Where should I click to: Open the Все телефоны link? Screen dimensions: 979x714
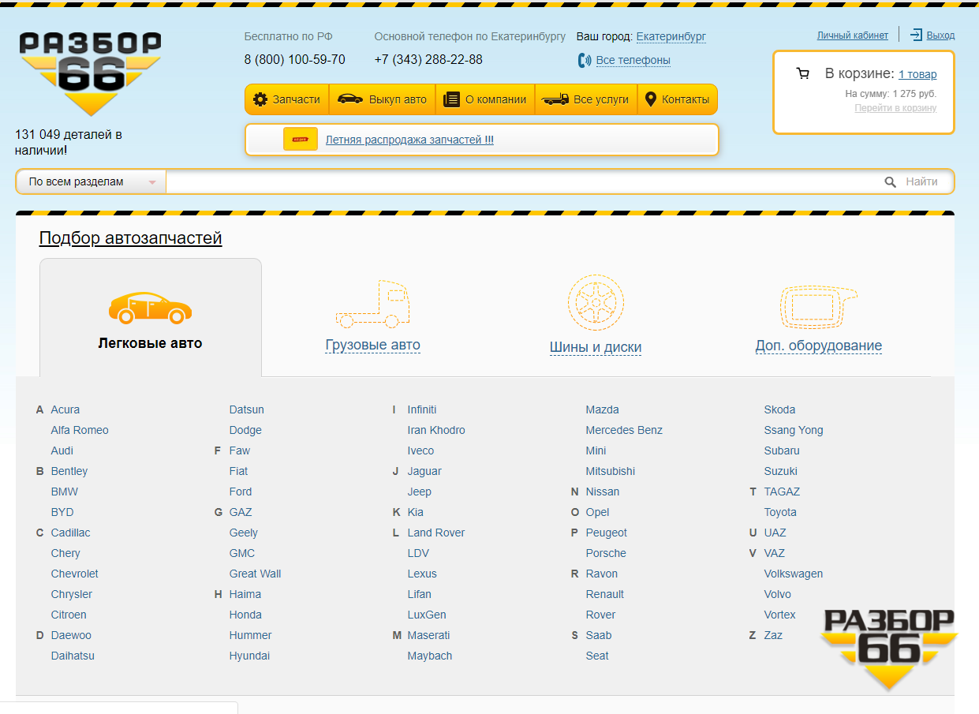633,60
